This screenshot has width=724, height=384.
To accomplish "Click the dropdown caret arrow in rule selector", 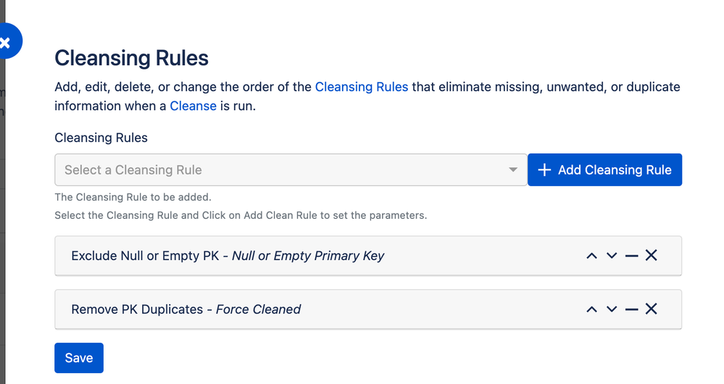I will 513,170.
